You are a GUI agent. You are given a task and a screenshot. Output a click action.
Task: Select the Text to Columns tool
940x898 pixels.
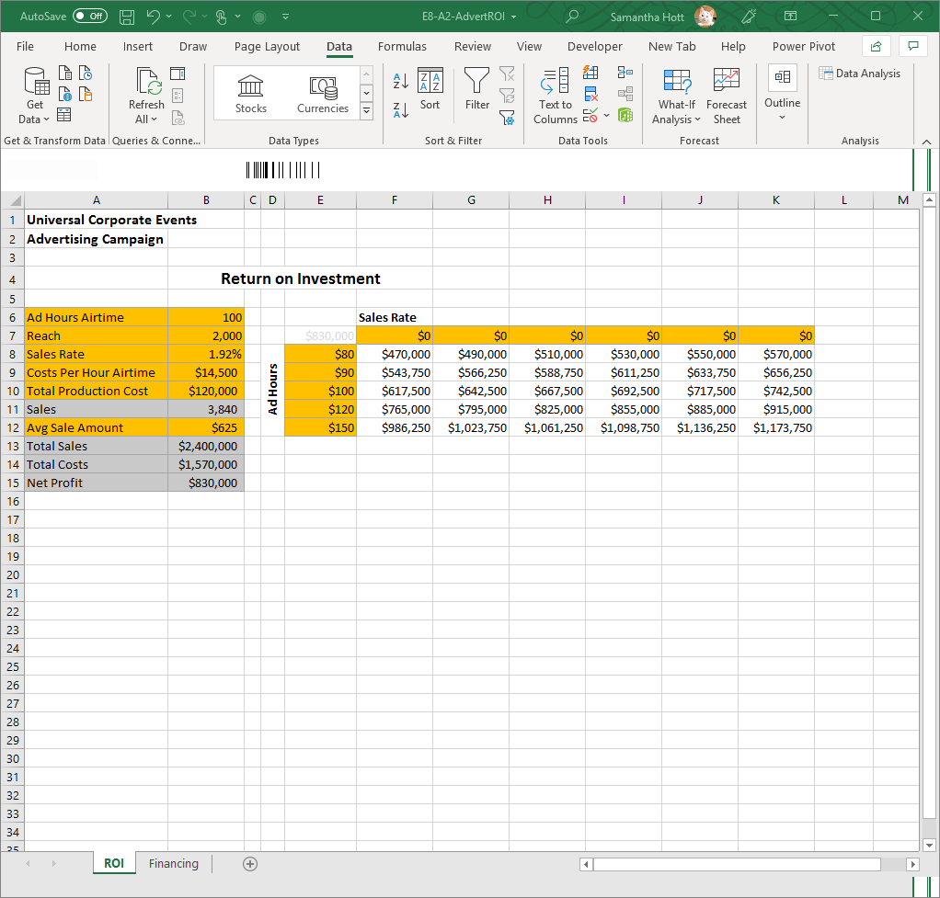click(x=555, y=95)
